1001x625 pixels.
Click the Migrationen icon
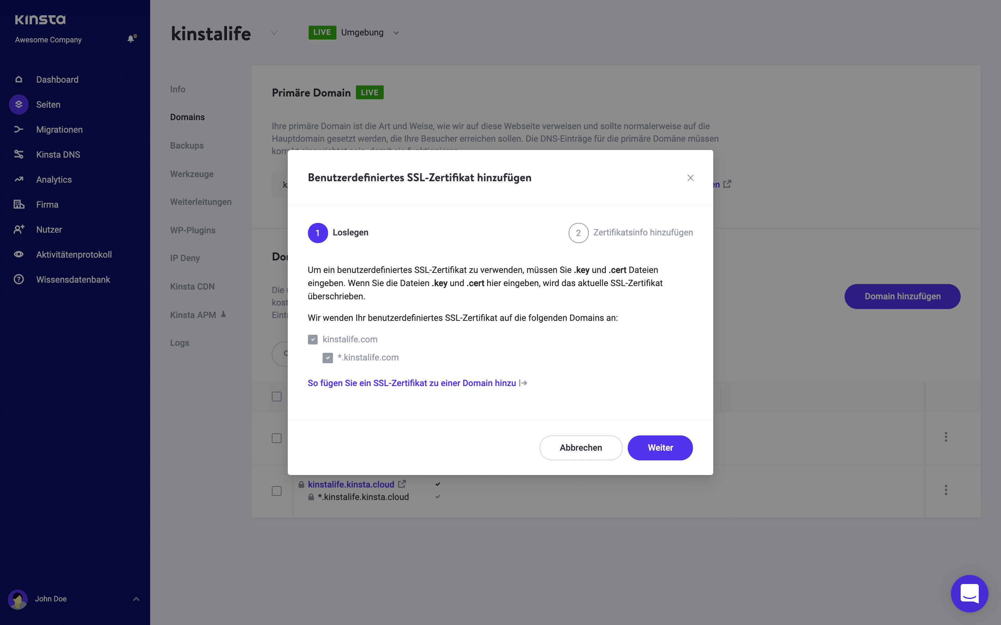pos(19,130)
